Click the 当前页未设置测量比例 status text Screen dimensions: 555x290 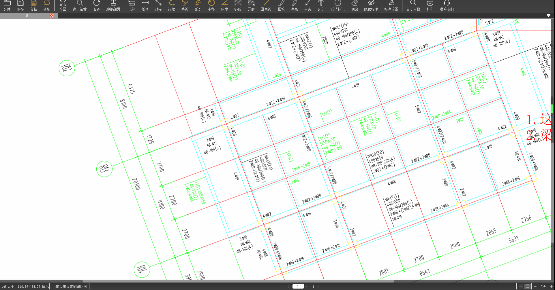(x=70, y=287)
